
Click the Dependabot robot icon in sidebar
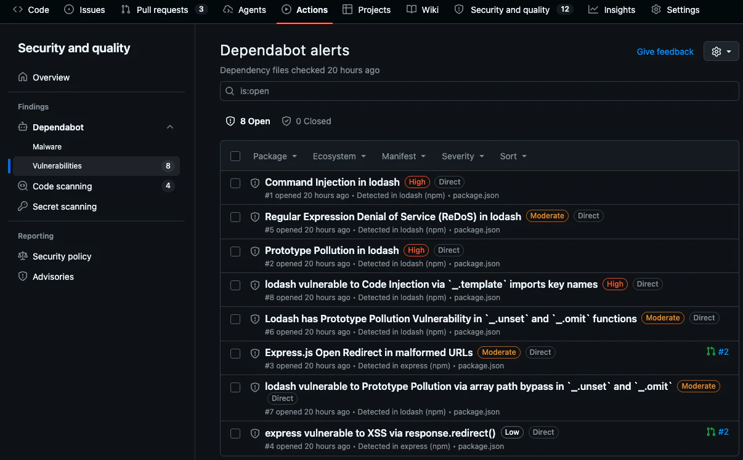click(23, 127)
